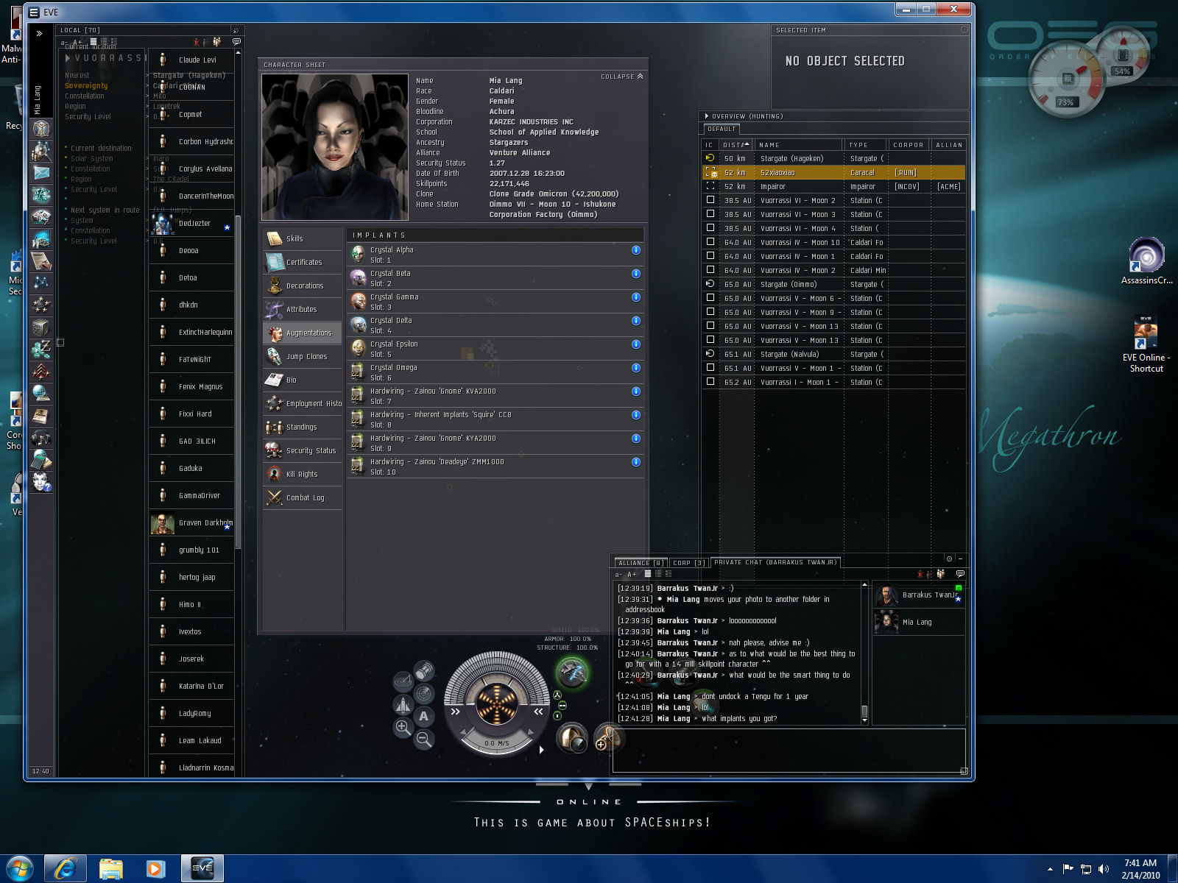The height and width of the screenshot is (883, 1178).
Task: Click the zoom in magnifier on HUD
Action: [403, 728]
